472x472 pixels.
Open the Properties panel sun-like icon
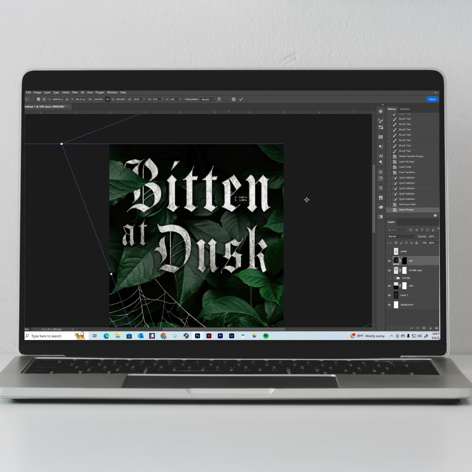pos(381,111)
